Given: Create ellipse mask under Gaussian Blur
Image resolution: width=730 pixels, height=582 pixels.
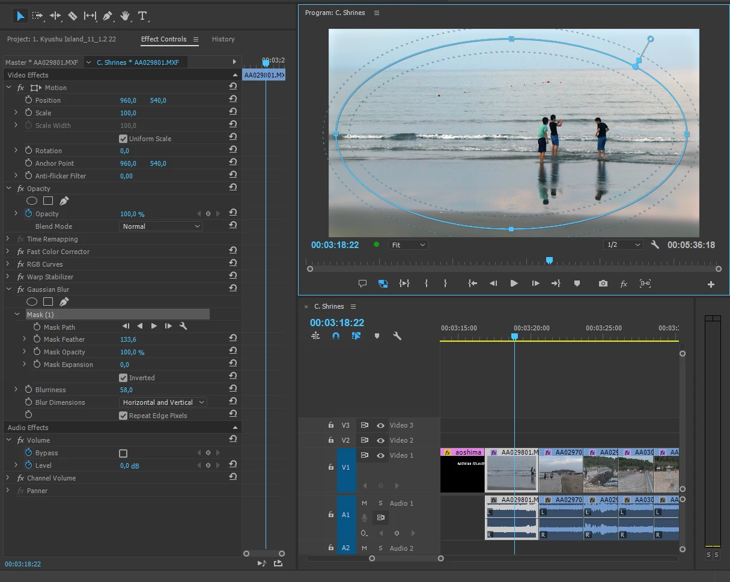Looking at the screenshot, I should 32,302.
